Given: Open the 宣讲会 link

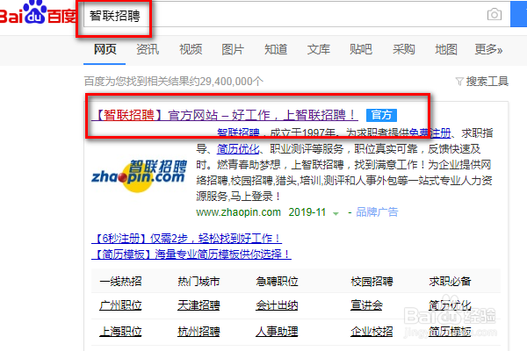Looking at the screenshot, I should [366, 305].
